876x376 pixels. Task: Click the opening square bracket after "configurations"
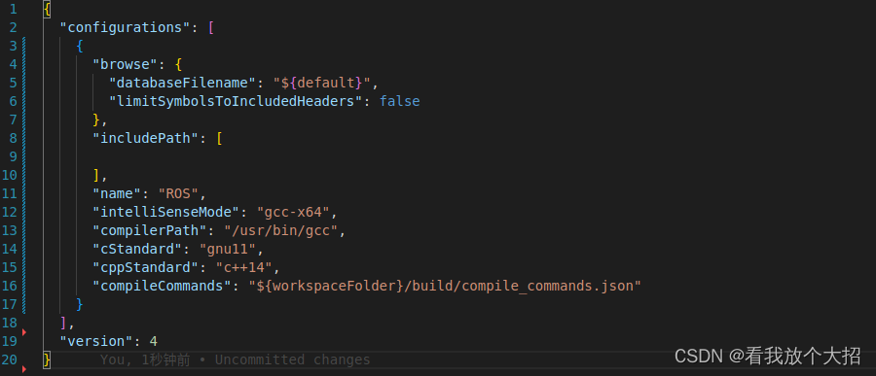211,27
